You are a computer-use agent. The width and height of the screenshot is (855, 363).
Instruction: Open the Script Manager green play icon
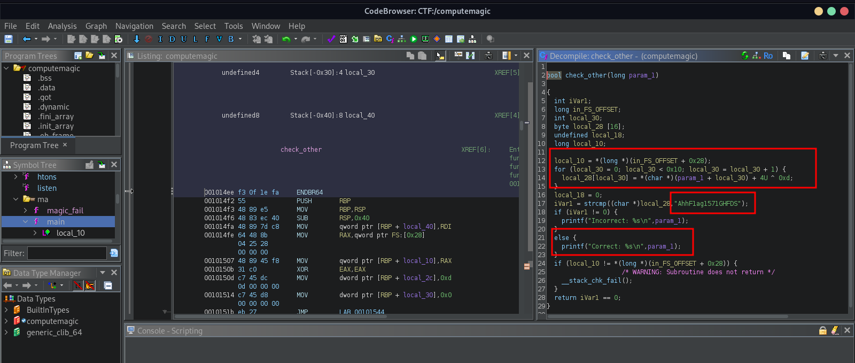[413, 39]
